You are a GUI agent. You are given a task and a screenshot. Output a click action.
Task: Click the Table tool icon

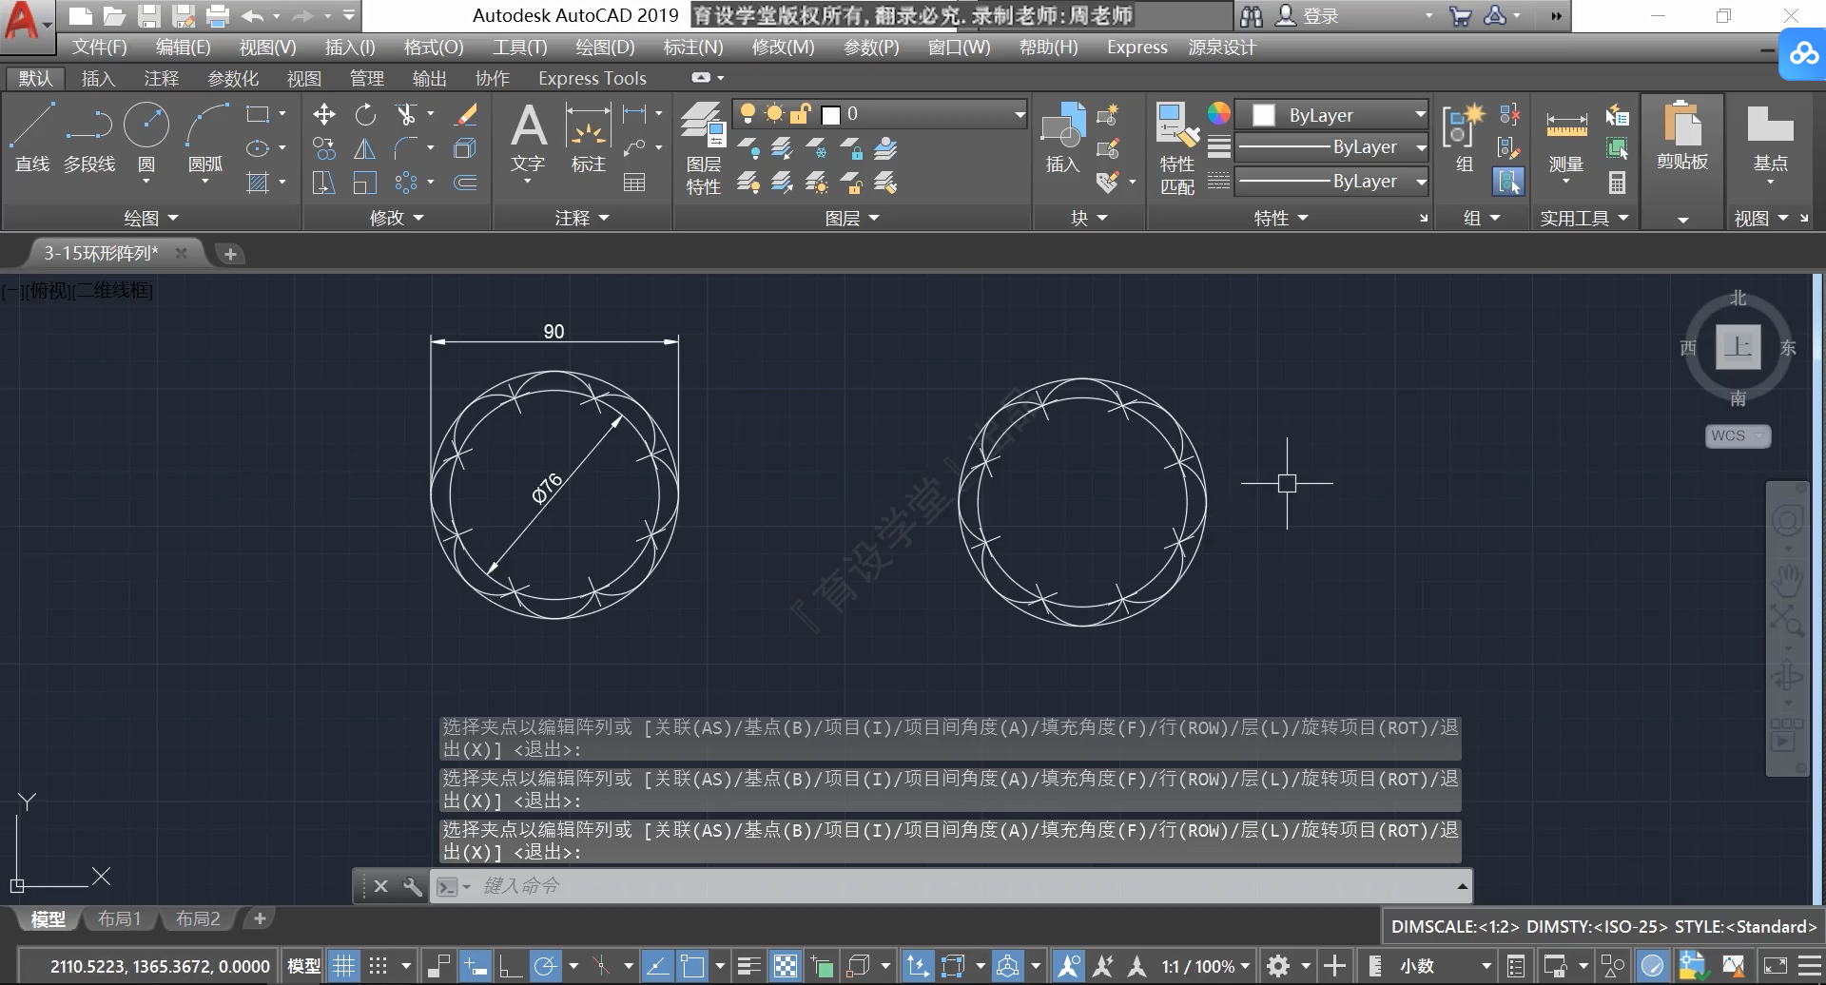pos(634,183)
